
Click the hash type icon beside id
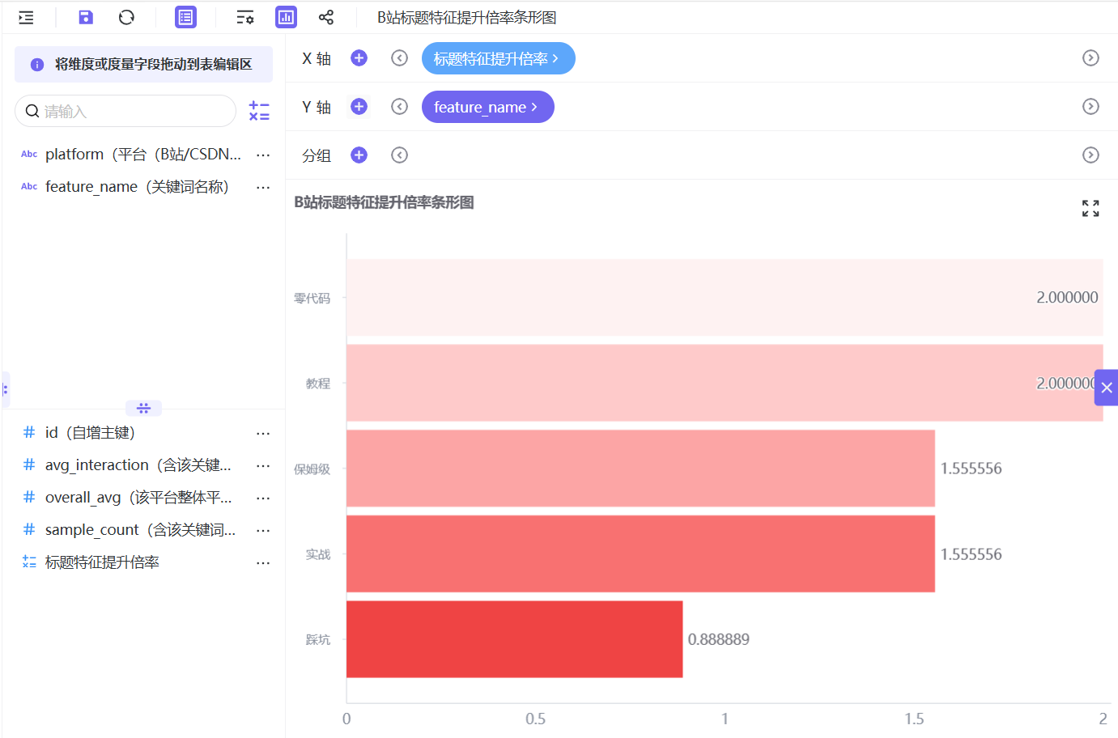point(29,432)
